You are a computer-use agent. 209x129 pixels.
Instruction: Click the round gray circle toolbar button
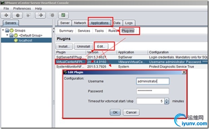18,15
